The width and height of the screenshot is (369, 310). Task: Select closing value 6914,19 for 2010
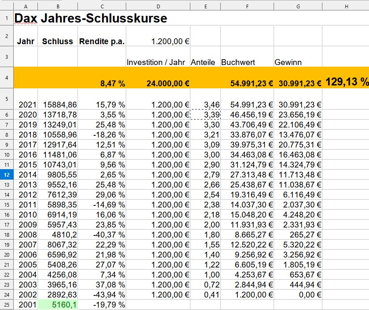pyautogui.click(x=57, y=215)
